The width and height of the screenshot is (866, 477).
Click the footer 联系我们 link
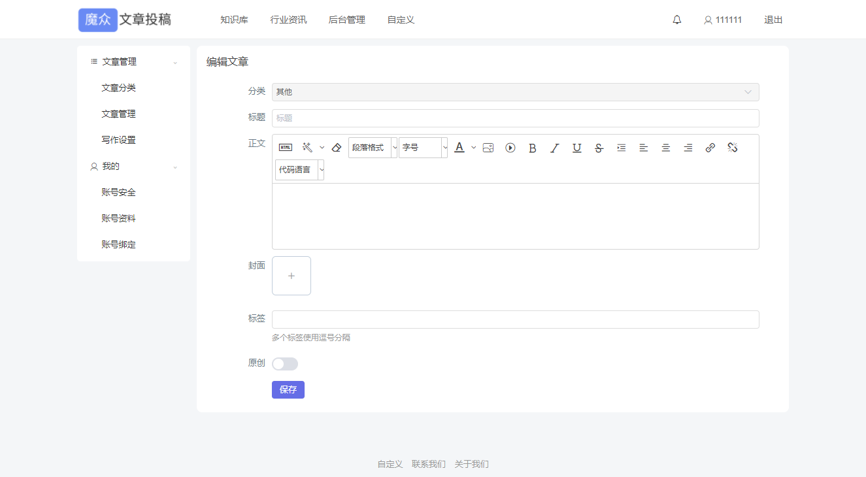(x=429, y=465)
